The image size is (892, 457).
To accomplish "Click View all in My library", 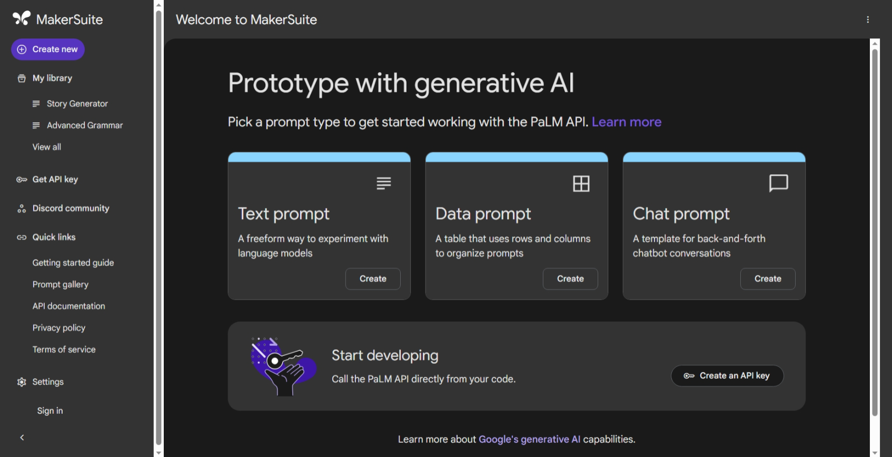I will [x=47, y=147].
